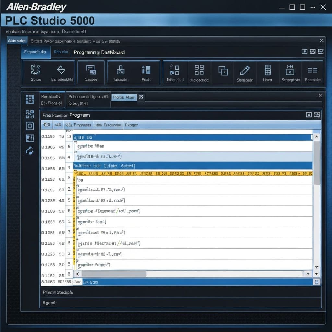Click the Pilsert Stechple link below the editor
332x332 pixels.
[x=57, y=292]
